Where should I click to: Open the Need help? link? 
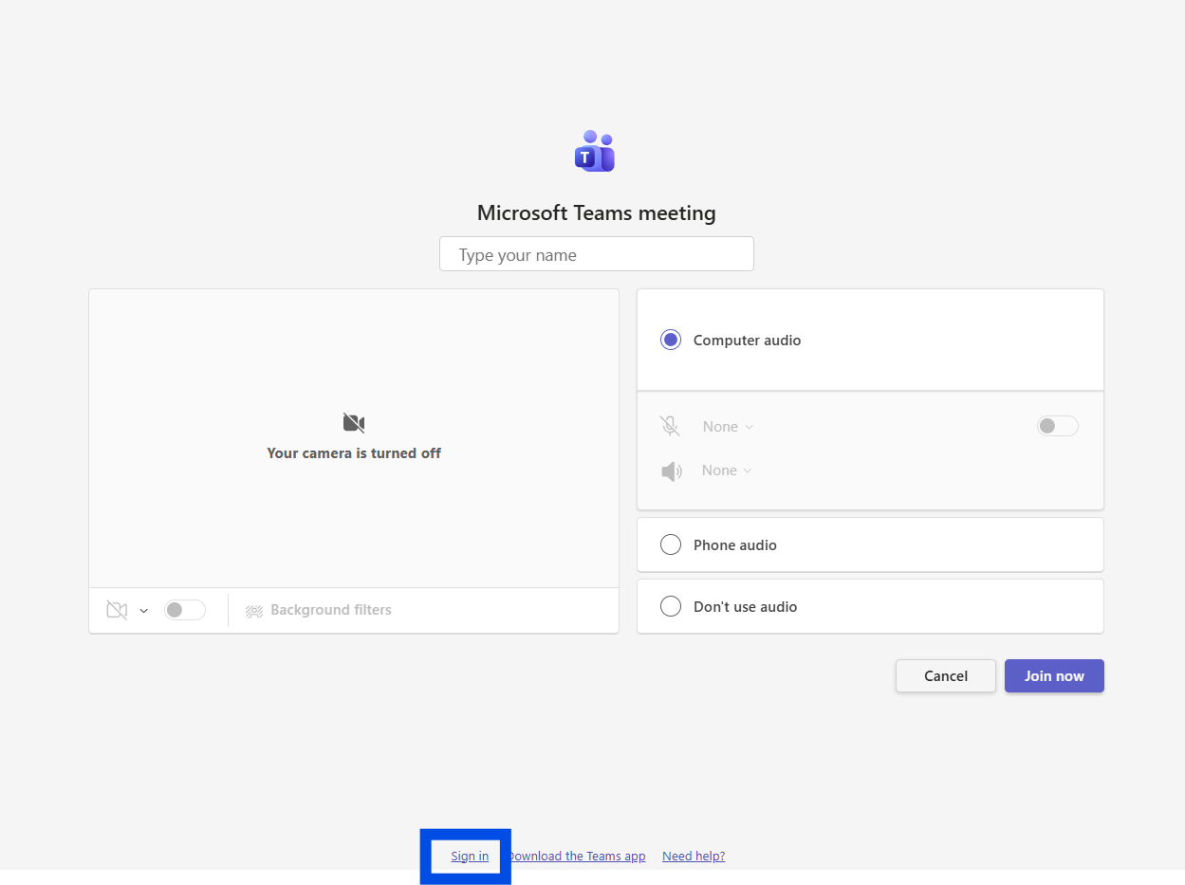(x=694, y=856)
